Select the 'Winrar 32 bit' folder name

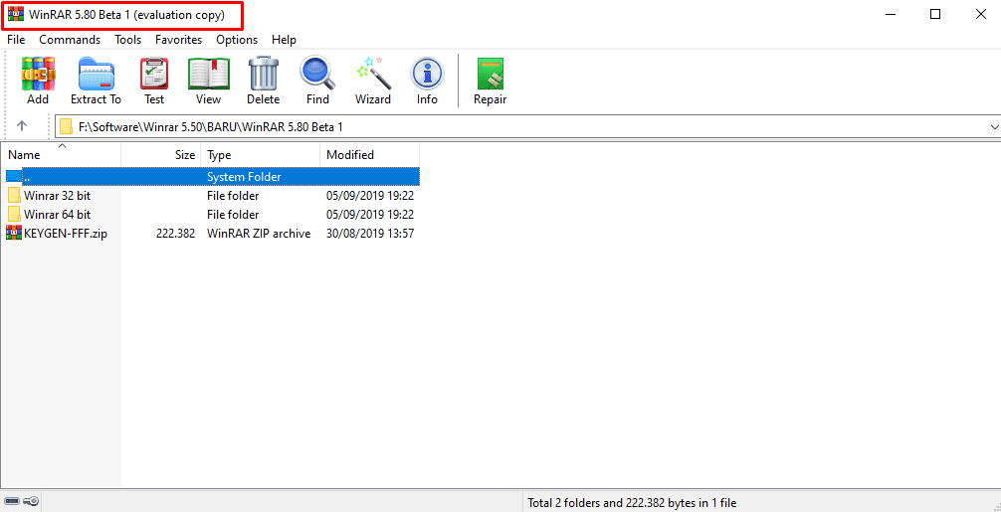(x=58, y=195)
